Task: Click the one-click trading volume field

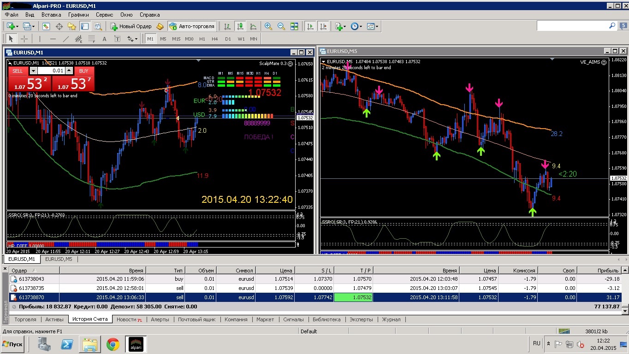Action: (x=51, y=71)
